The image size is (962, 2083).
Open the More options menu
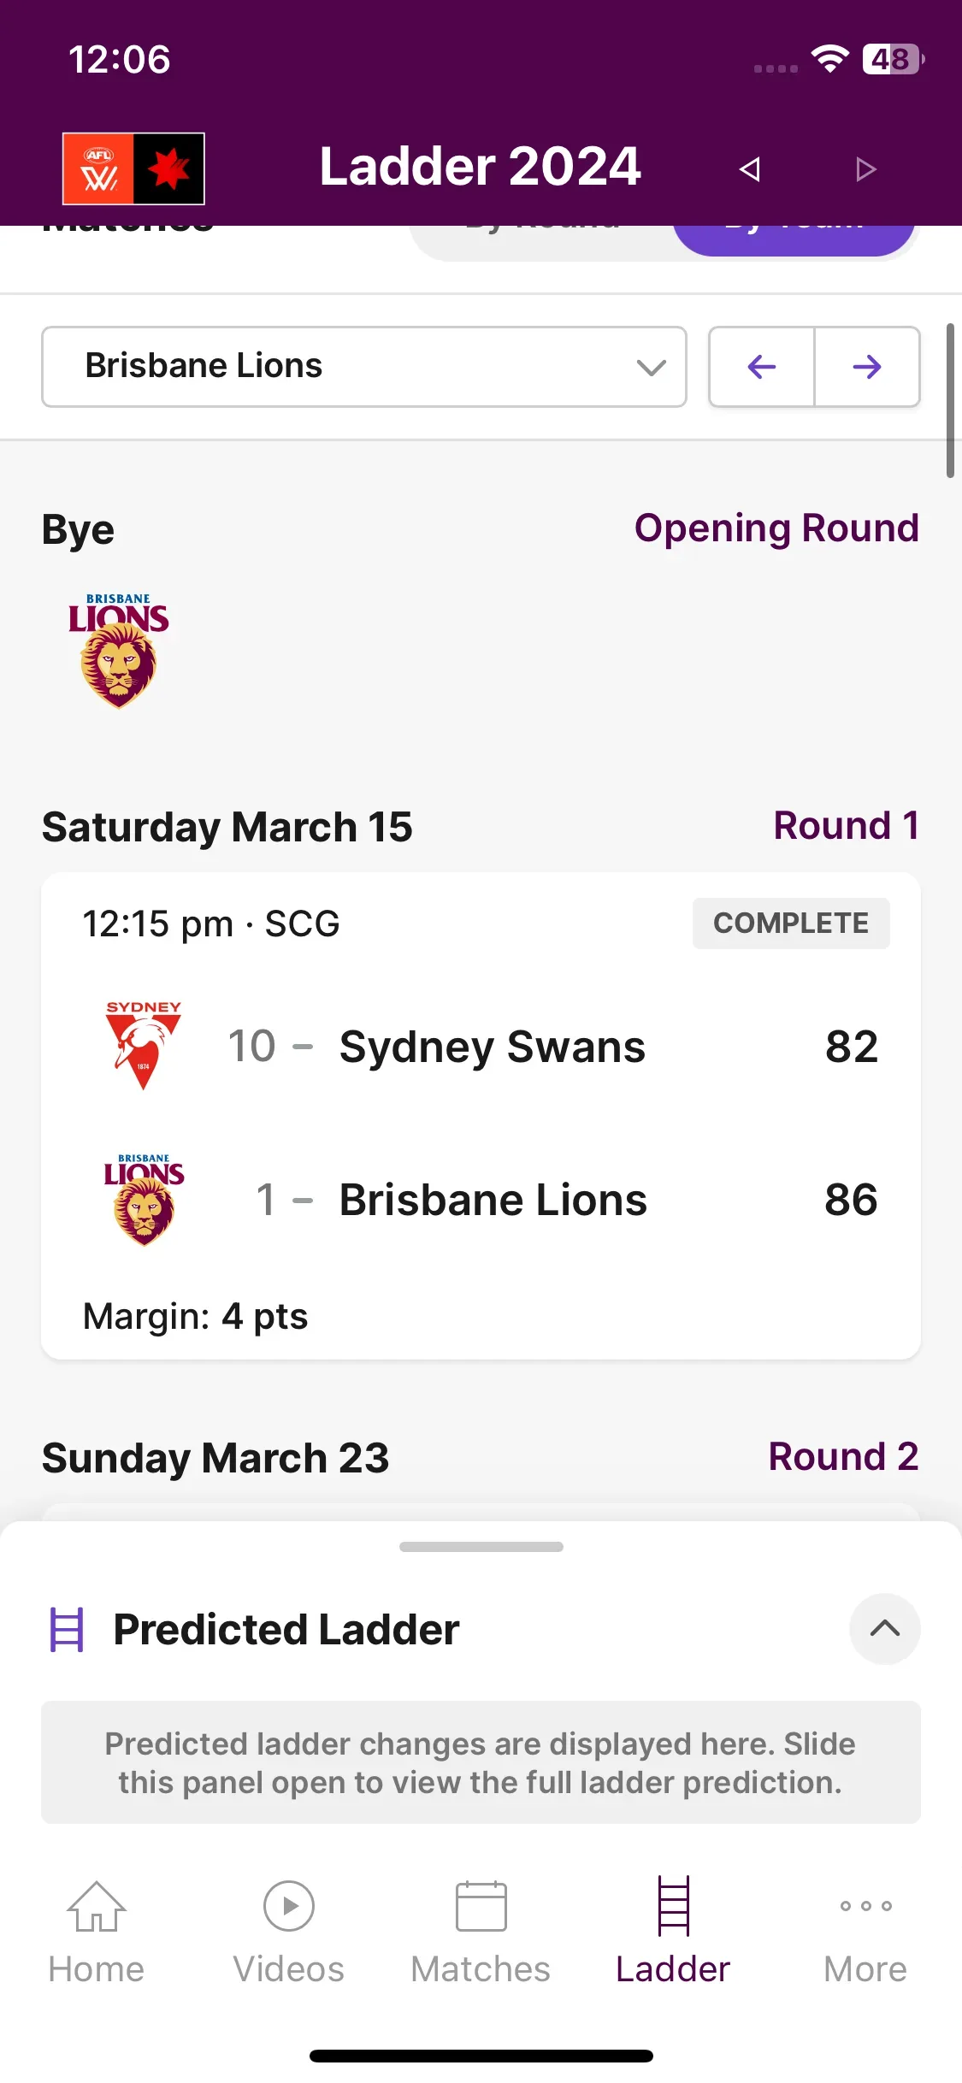[865, 1932]
